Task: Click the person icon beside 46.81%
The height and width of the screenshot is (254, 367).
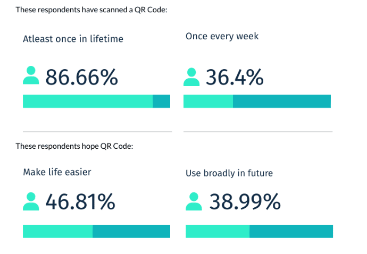Action: point(31,201)
